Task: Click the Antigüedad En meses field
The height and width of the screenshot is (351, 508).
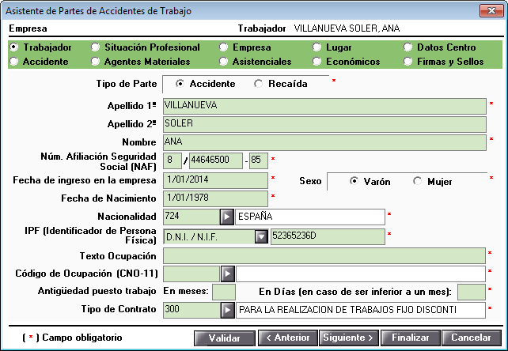Action: (224, 292)
